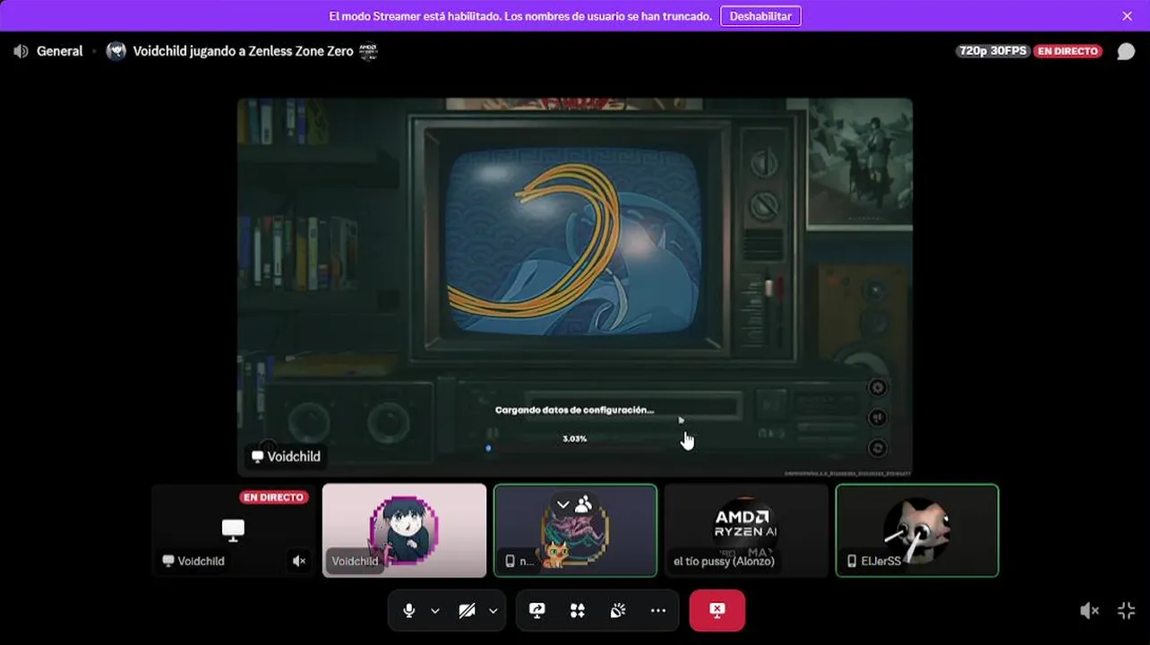Toggle the microphone mute button
Image resolution: width=1150 pixels, height=645 pixels.
(x=409, y=610)
